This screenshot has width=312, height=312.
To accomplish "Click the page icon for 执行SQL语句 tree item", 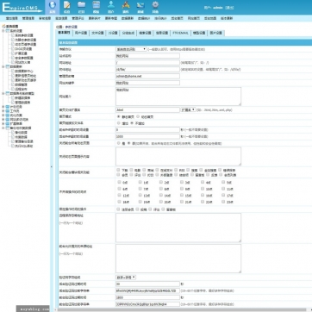I will [13, 146].
